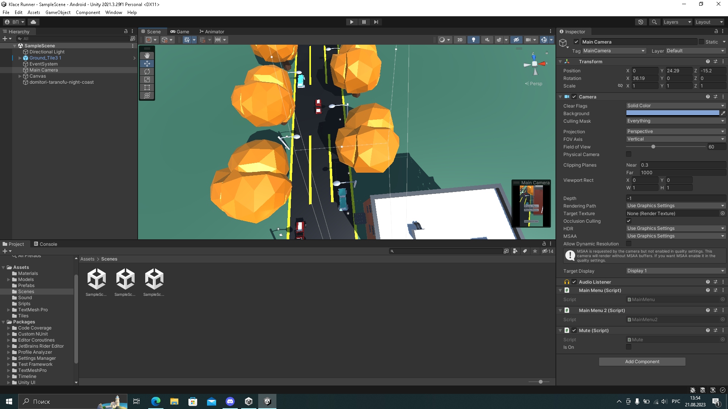Select domitori-taranofu-night-coast object

(61, 82)
